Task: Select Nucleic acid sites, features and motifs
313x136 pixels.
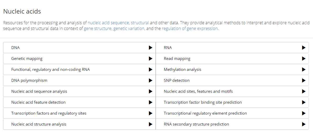Action: 198,91
